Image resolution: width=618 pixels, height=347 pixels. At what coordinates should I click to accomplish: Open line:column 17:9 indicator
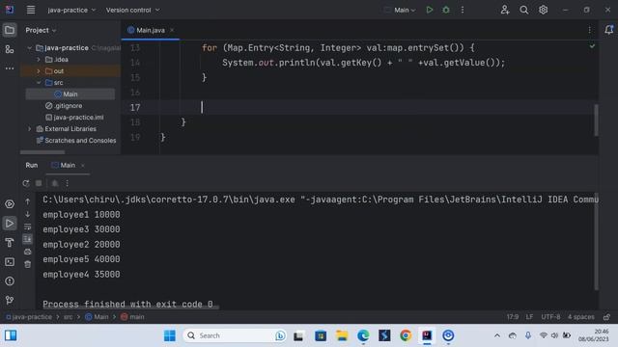pyautogui.click(x=513, y=317)
